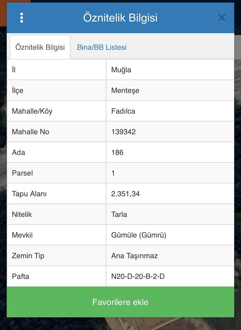Select the Mahalle No value 139342
This screenshot has height=330, width=241.
[123, 132]
